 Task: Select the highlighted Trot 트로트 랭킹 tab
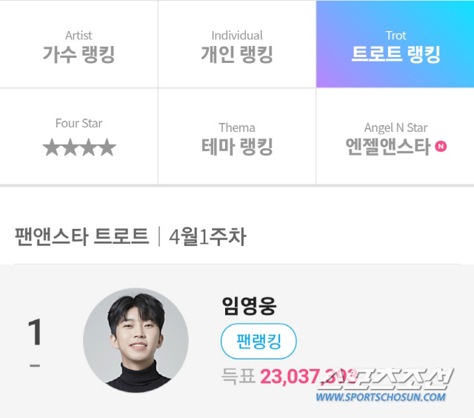pyautogui.click(x=395, y=44)
